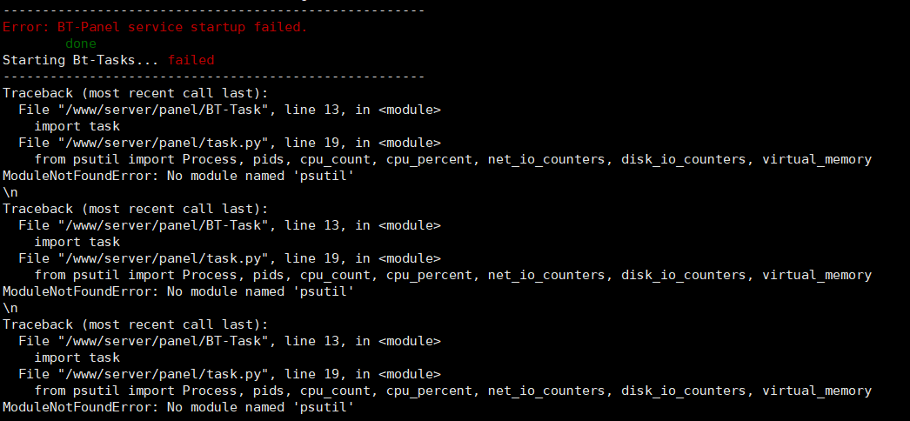The height and width of the screenshot is (421, 910).
Task: Click 'virtual_memory' in the first import line
Action: [x=817, y=159]
